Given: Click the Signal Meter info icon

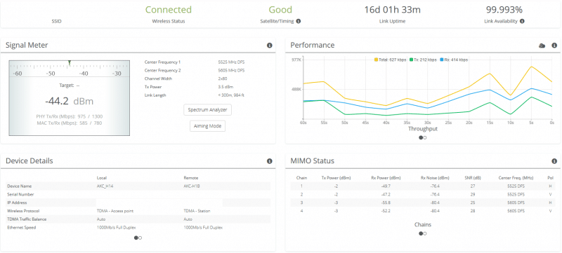Looking at the screenshot, I should click(270, 46).
